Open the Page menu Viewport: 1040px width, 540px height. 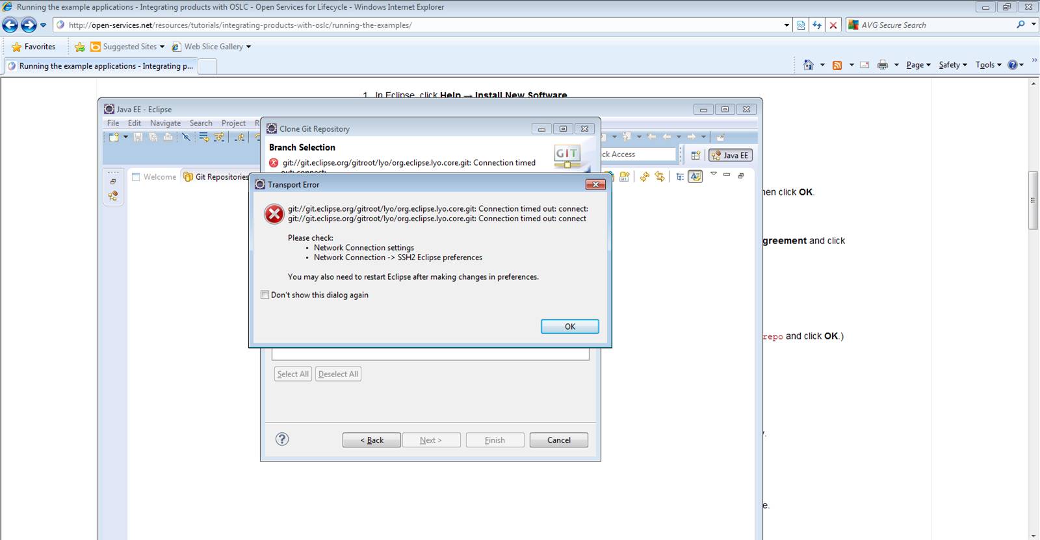coord(918,65)
